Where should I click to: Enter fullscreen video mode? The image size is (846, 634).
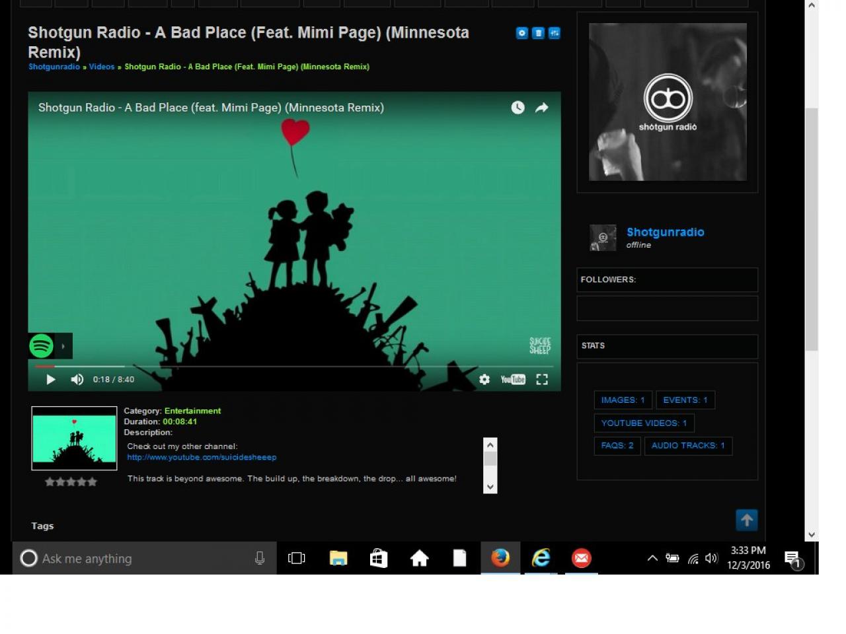point(542,379)
